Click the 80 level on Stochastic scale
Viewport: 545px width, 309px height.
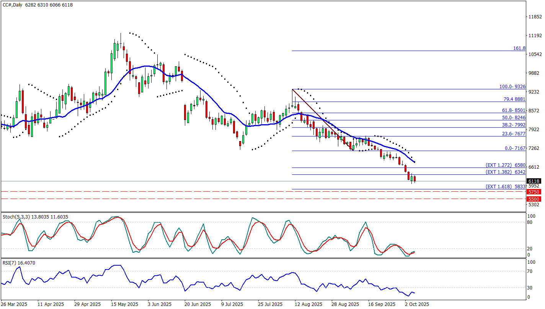[530, 222]
